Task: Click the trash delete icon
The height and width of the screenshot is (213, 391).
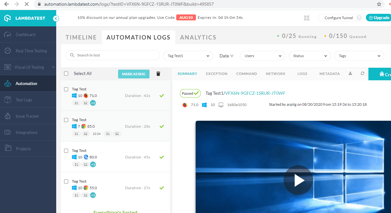Action: (158, 74)
